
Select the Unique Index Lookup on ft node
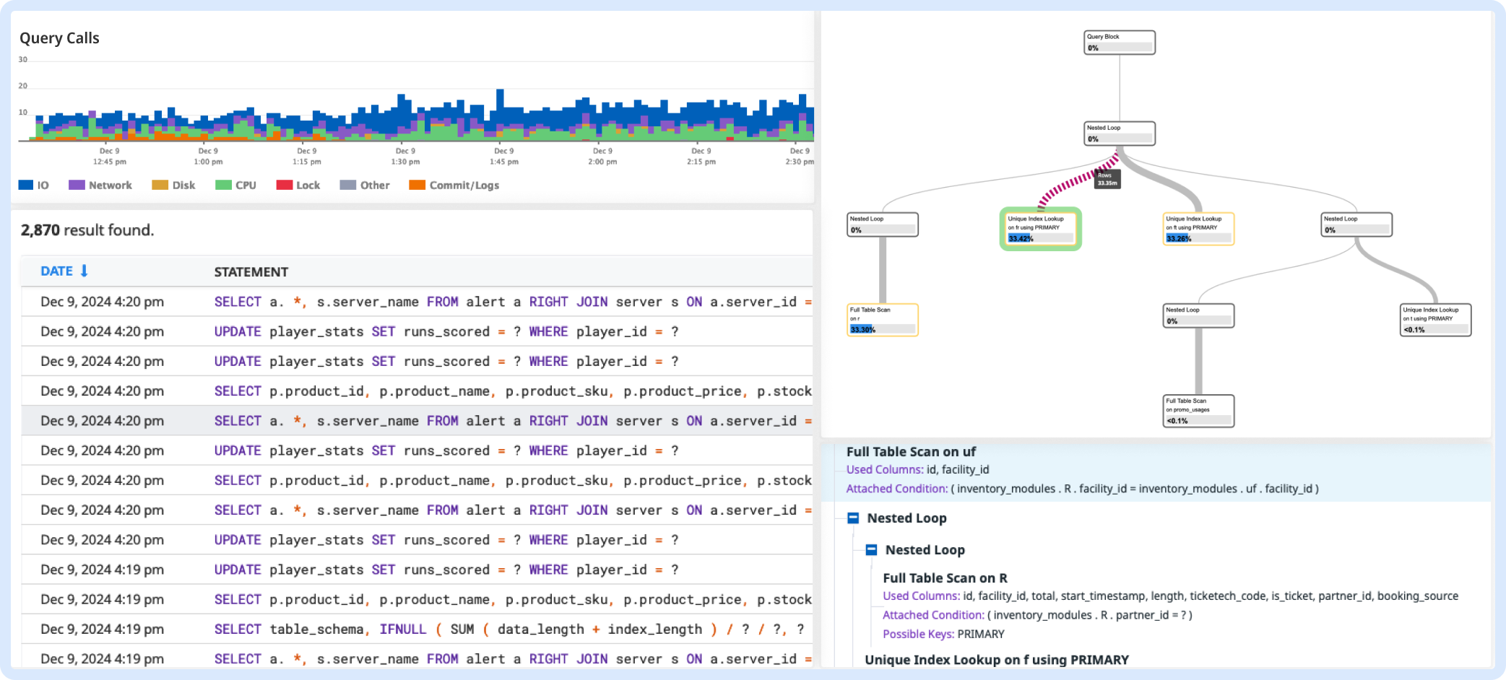pyautogui.click(x=1198, y=229)
